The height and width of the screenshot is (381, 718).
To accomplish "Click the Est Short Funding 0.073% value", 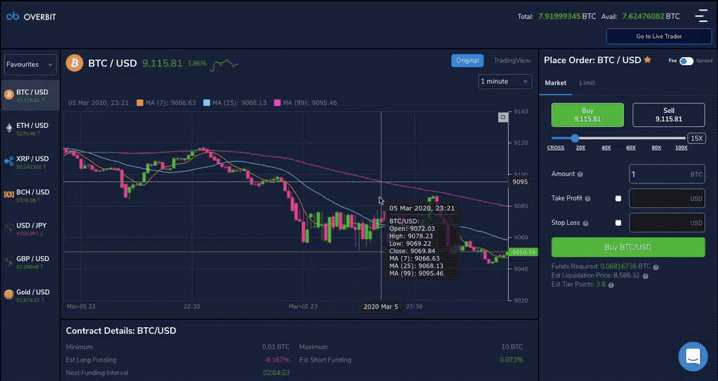I will tap(511, 360).
